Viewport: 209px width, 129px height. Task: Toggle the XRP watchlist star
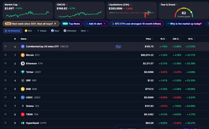click(x=6, y=80)
